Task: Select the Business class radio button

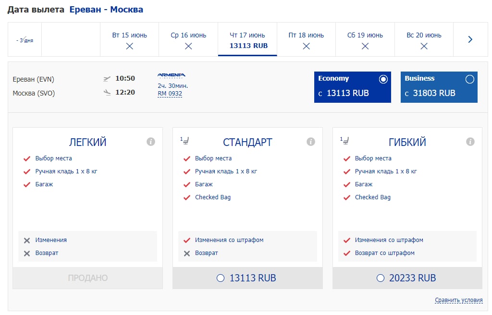Action: point(469,79)
